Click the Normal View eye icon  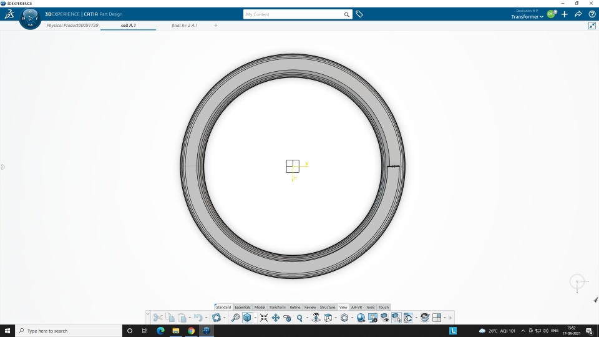316,318
